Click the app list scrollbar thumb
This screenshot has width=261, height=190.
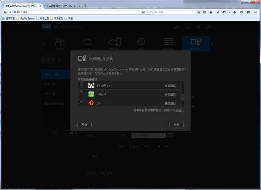pyautogui.click(x=182, y=98)
